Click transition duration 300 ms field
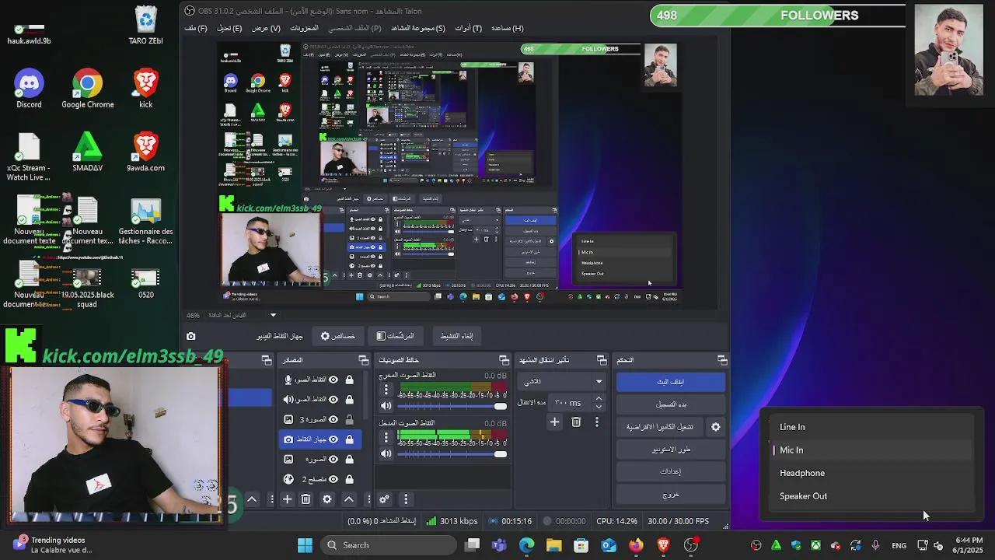 [x=571, y=403]
